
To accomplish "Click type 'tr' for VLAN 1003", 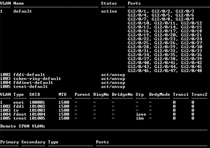I will point(16,110).
